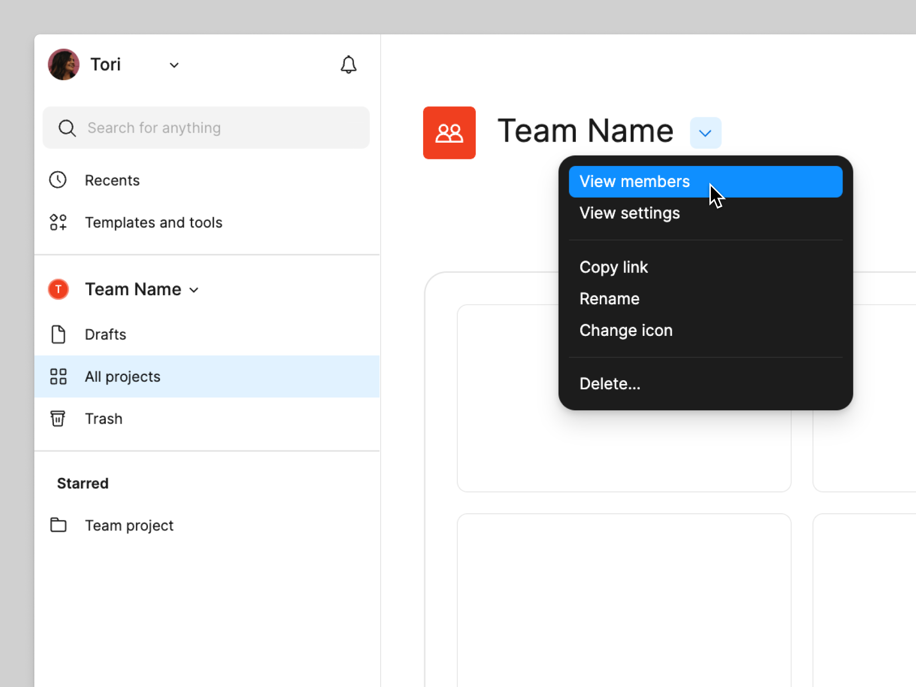Screen dimensions: 916x687
Task: Click the All projects grid icon
Action: 58,376
